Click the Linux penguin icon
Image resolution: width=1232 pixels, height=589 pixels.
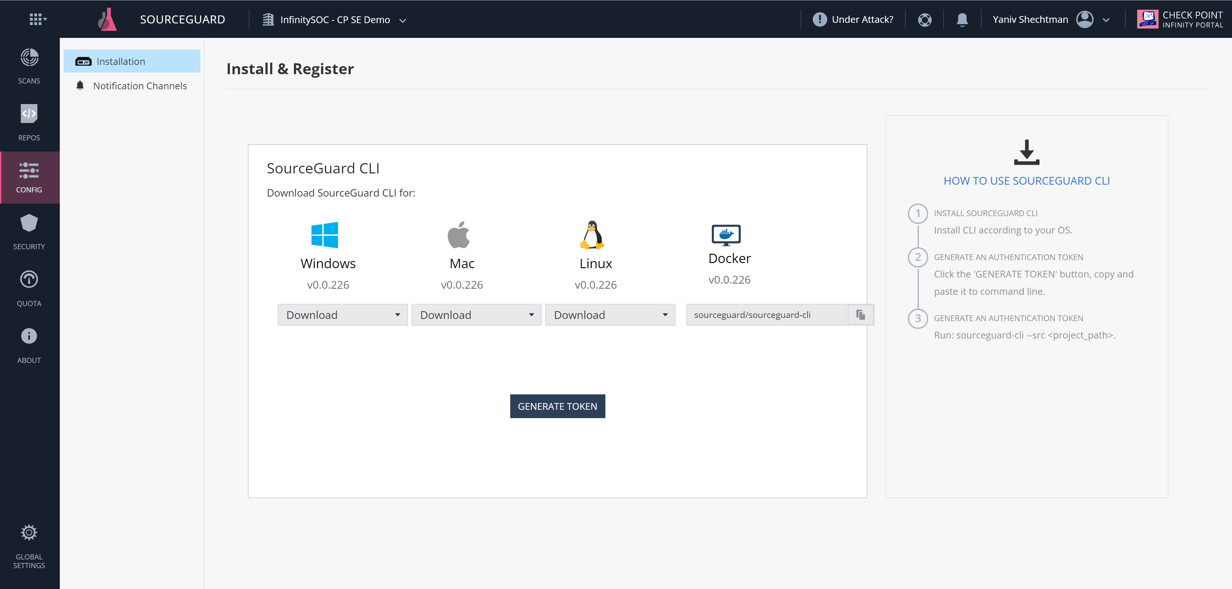pyautogui.click(x=592, y=234)
